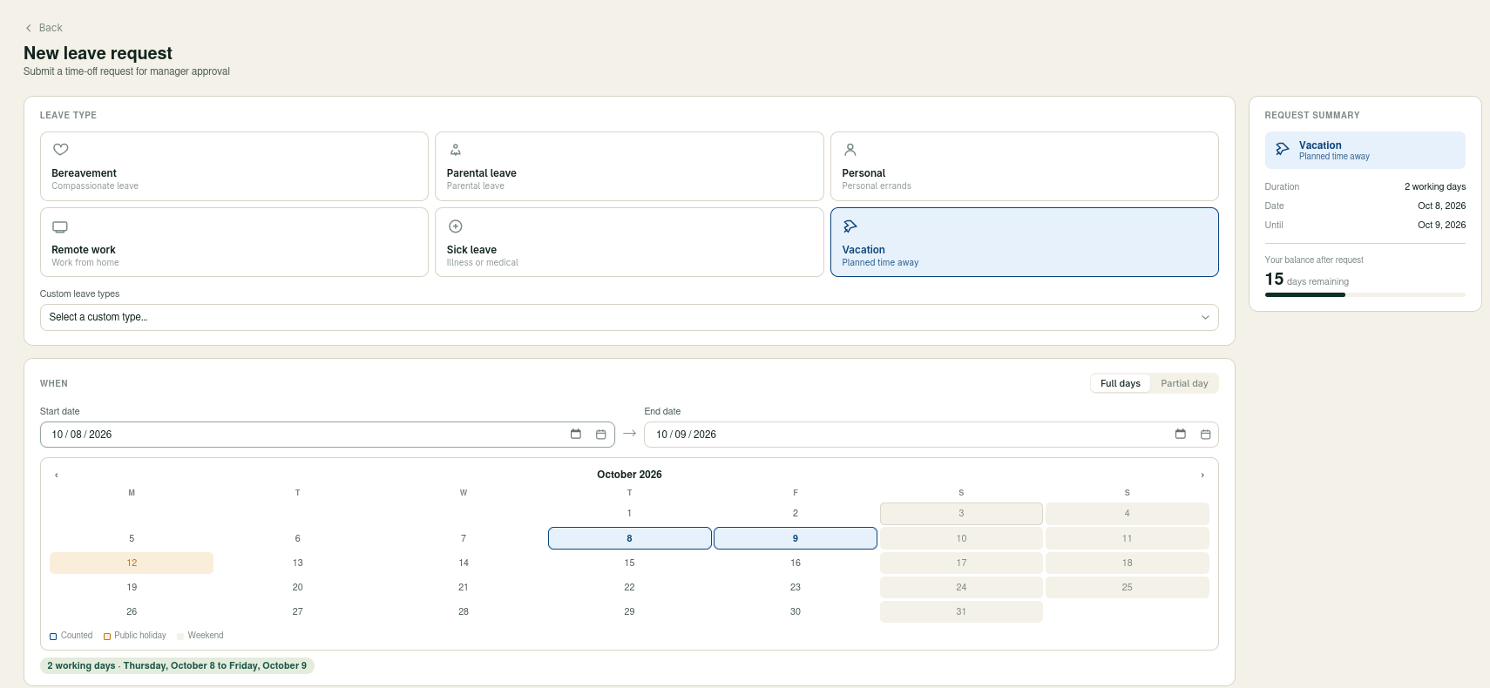Pick October 1 in the calendar
This screenshot has width=1490, height=688.
pos(629,514)
